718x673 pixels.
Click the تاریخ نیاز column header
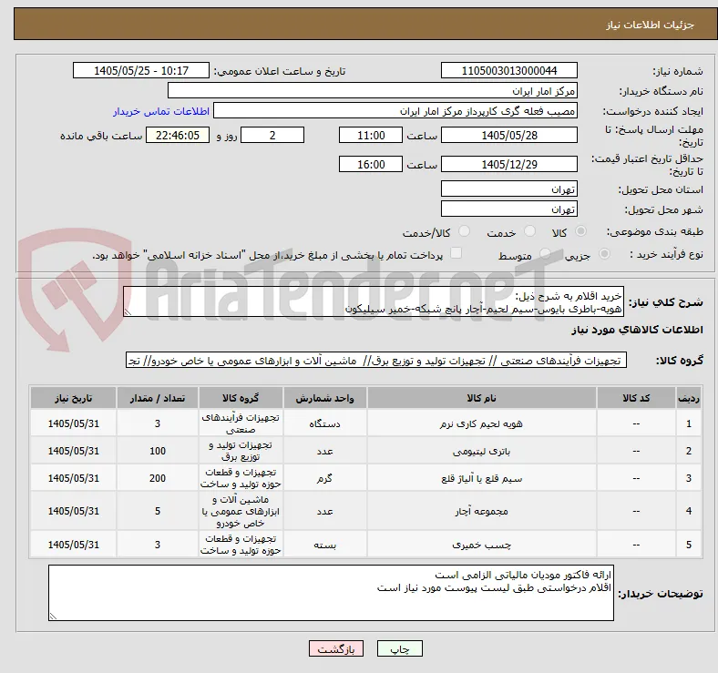73,398
